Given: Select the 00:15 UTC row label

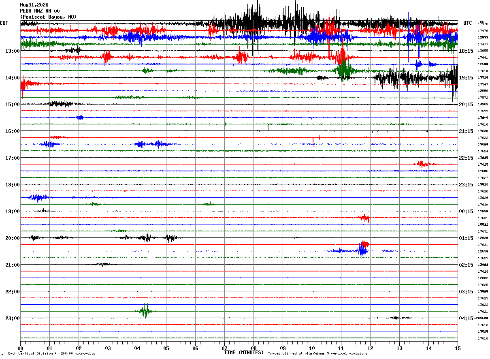Looking at the screenshot, I should [x=466, y=212].
